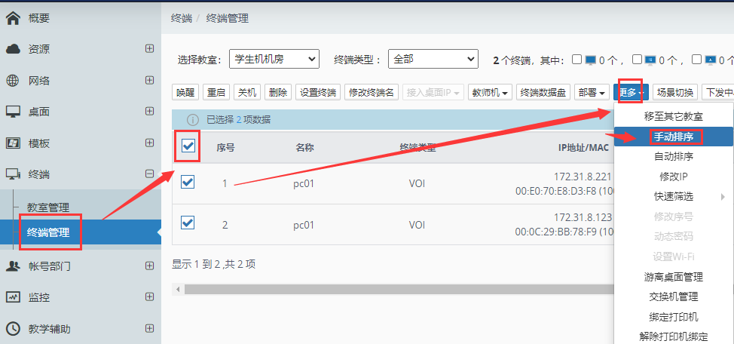Open the 终端类型 type dropdown

tap(433, 59)
